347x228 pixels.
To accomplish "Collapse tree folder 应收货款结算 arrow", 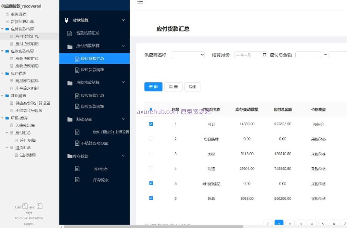I will pos(2,51).
